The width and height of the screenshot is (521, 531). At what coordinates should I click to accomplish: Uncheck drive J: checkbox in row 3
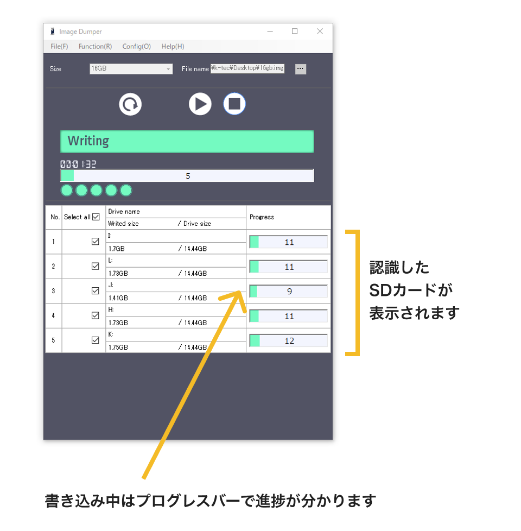[x=96, y=291]
